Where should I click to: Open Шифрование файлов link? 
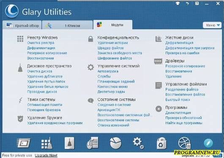point(115,58)
